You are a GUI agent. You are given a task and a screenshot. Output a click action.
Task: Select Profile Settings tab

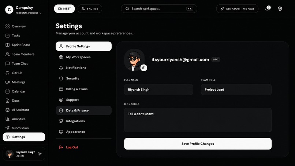click(83, 46)
